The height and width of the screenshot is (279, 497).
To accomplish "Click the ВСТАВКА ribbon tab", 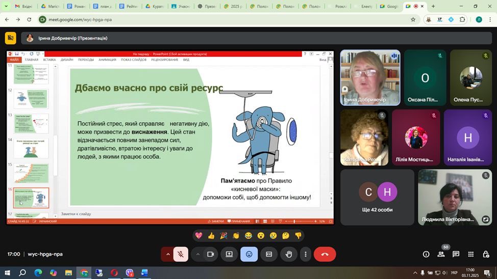I will [x=49, y=60].
